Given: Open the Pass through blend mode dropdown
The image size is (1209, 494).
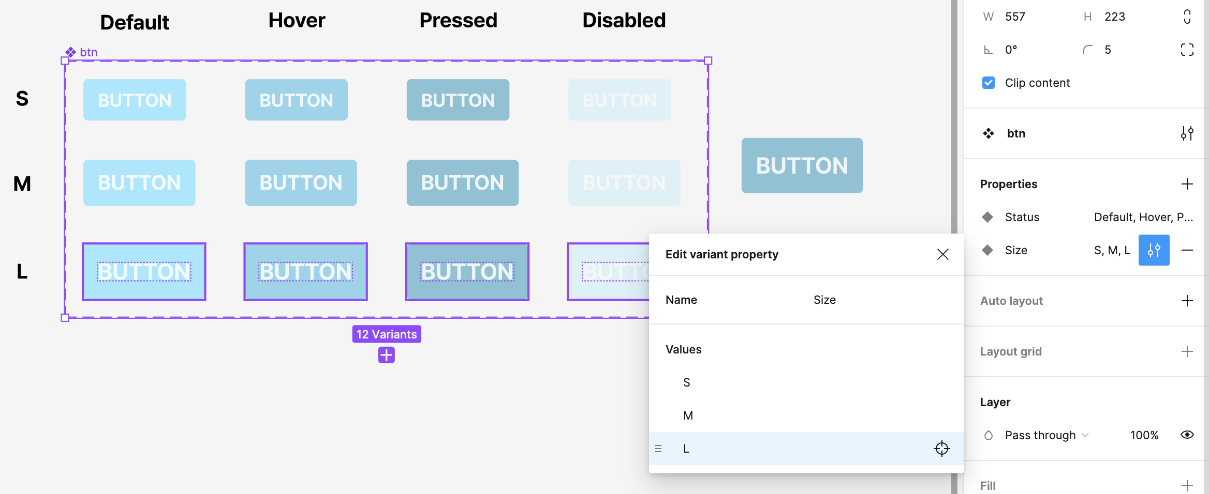Looking at the screenshot, I should click(1045, 435).
